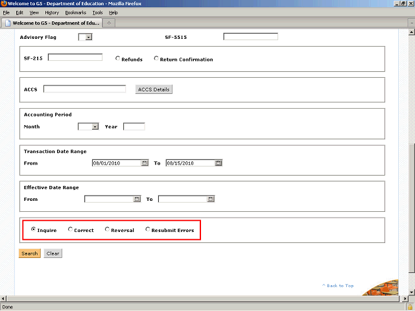Select the Correct radio option
This screenshot has width=415, height=311.
(x=70, y=229)
